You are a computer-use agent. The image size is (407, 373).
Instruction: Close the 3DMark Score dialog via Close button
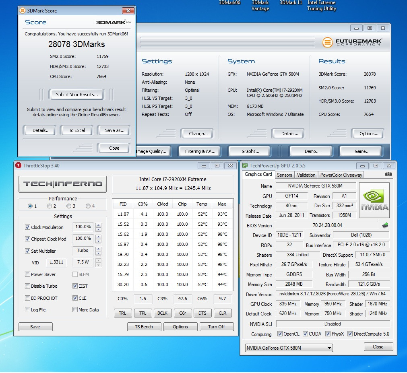point(114,148)
